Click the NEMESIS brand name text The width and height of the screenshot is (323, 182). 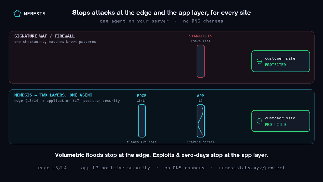click(x=34, y=14)
